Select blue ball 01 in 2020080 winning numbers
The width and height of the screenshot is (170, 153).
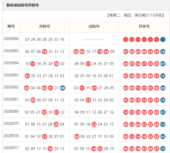163,112
